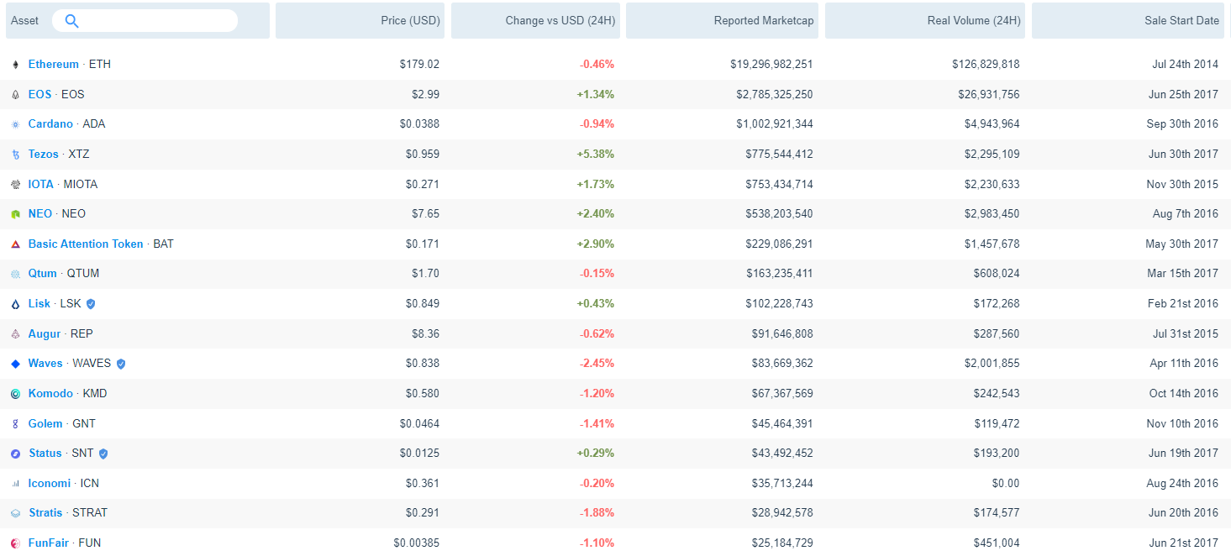Open the Ethereum asset link
This screenshot has height=556, width=1231.
[54, 64]
